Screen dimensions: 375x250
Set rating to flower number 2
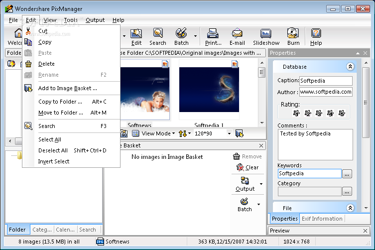(308, 113)
